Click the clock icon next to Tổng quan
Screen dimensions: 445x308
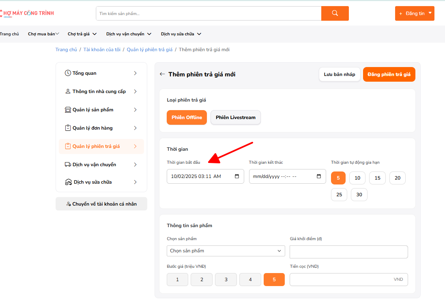coord(68,73)
